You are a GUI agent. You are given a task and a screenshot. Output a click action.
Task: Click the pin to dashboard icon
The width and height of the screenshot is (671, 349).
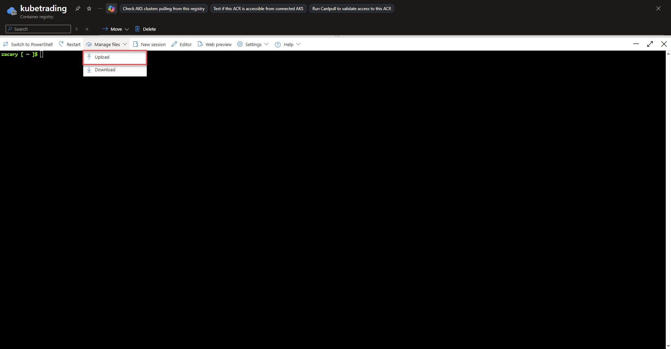coord(78,9)
